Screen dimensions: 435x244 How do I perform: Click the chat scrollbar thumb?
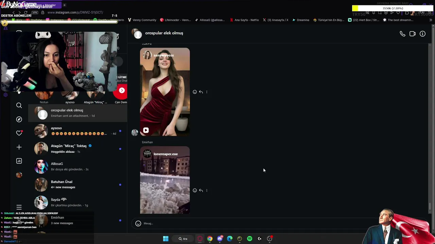click(430, 206)
